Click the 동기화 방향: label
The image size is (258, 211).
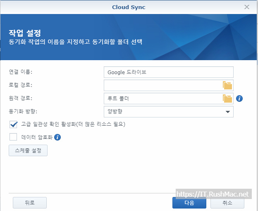pyautogui.click(x=23, y=111)
